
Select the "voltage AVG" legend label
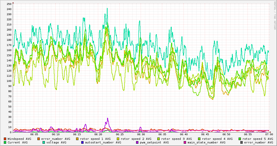click(x=56, y=142)
